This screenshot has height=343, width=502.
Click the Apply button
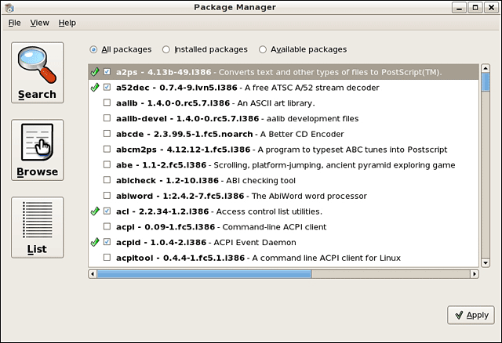[x=471, y=315]
